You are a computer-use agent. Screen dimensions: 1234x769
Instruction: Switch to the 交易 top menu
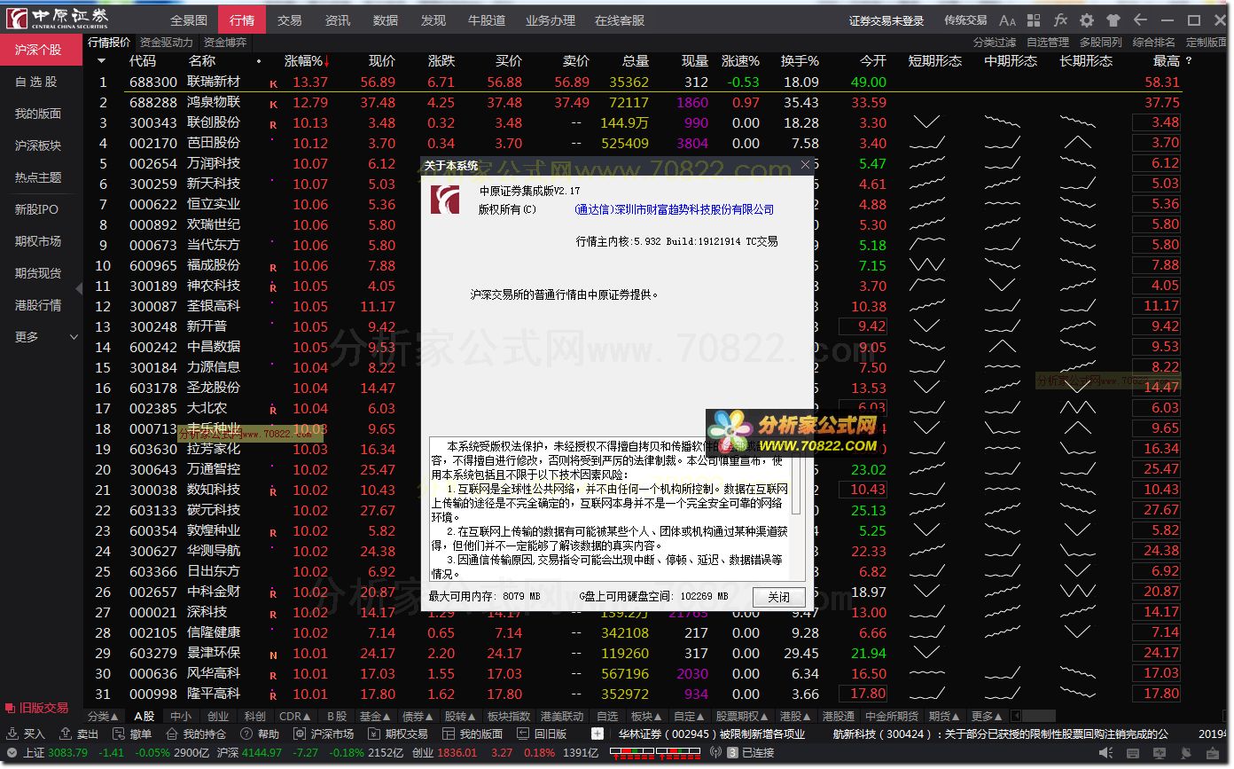point(289,20)
